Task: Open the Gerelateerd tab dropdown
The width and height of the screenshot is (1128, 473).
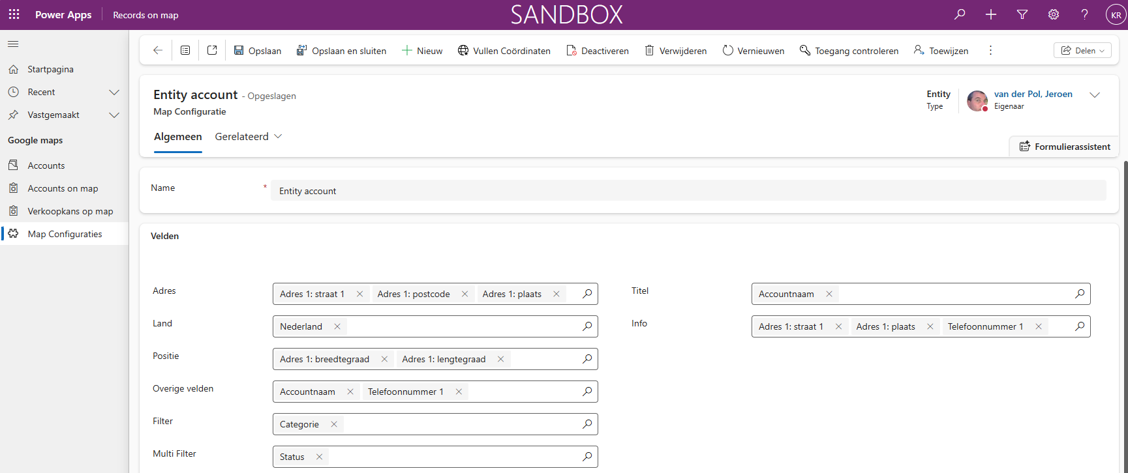Action: [249, 136]
